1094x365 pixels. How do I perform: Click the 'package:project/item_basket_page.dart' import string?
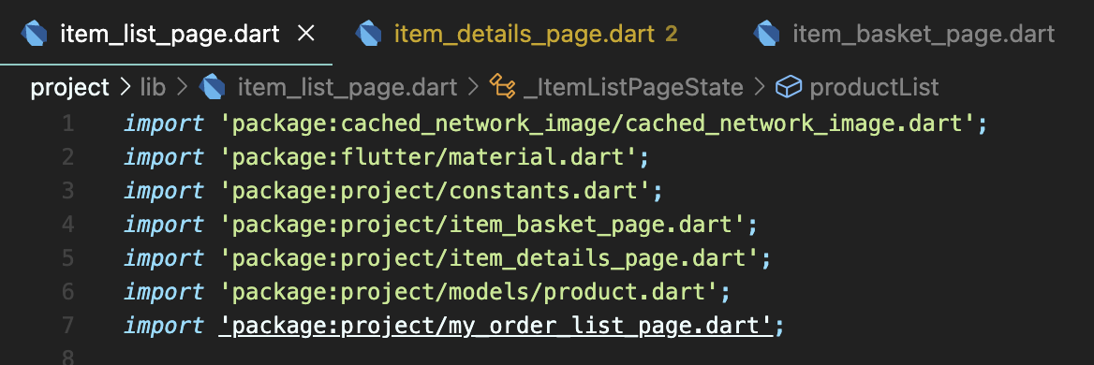click(x=482, y=225)
